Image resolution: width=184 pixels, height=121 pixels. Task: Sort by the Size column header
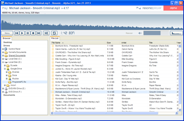[113, 43]
